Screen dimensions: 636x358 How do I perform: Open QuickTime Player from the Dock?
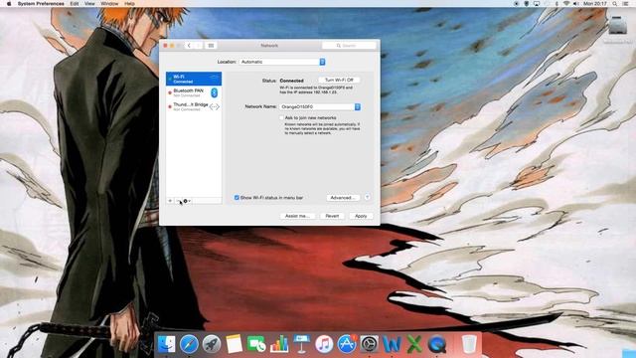click(437, 344)
